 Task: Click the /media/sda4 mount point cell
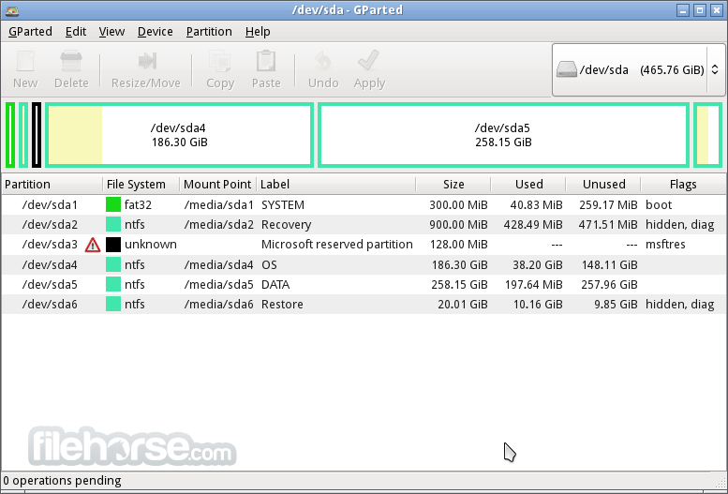[218, 264]
